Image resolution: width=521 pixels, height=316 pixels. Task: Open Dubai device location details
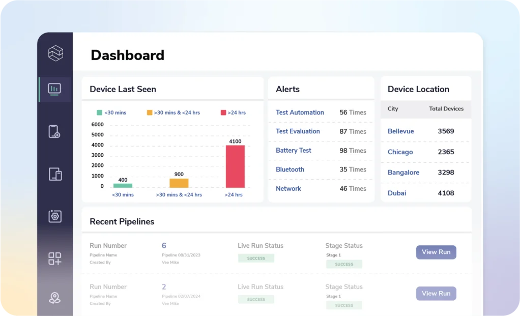point(397,193)
